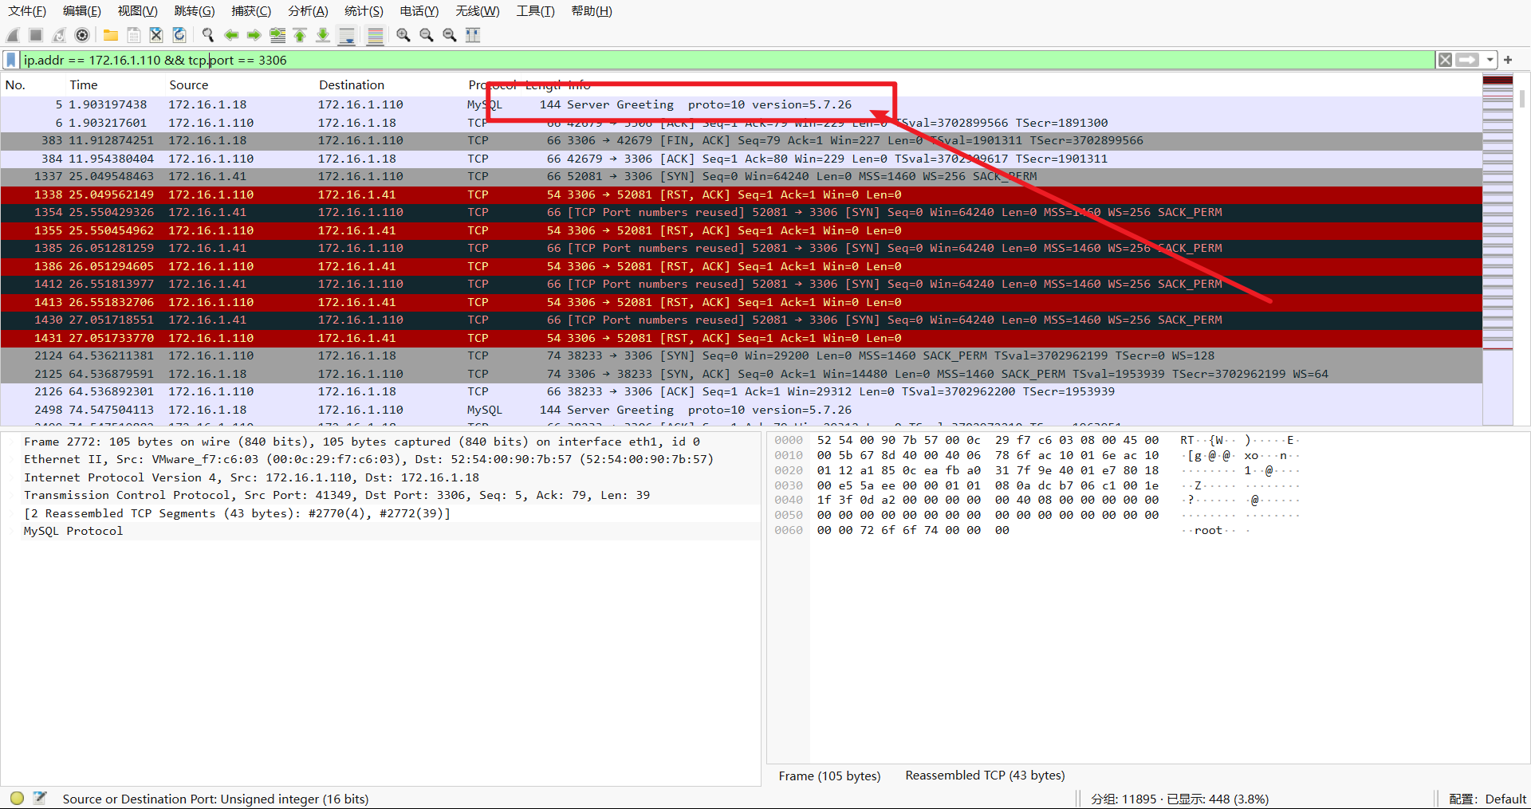Open the 电话(Y) menu
1531x809 pixels.
pos(419,11)
